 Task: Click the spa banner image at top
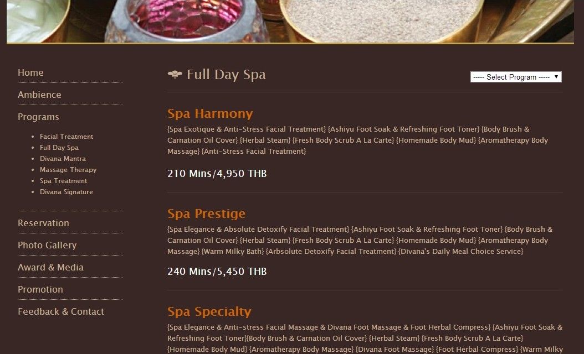point(290,21)
